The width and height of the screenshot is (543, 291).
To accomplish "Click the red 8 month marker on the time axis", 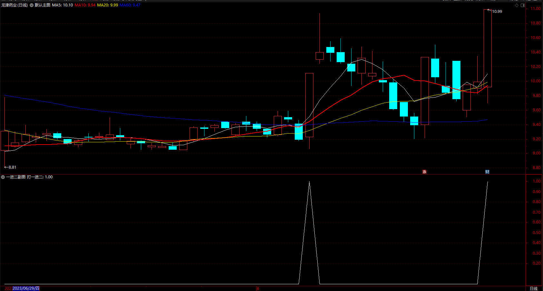I will (258, 289).
